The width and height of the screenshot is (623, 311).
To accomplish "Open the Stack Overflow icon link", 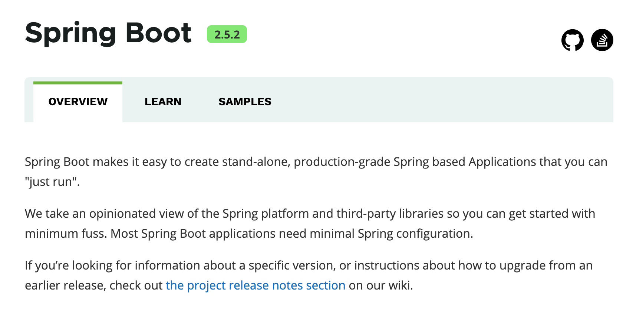I will (602, 40).
